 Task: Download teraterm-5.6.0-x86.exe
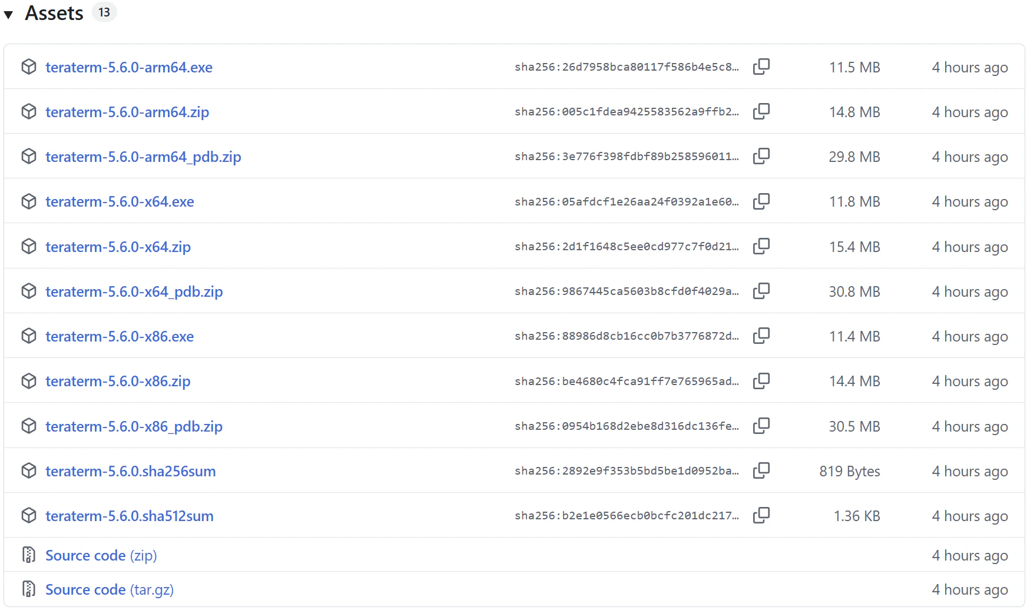[x=120, y=336]
